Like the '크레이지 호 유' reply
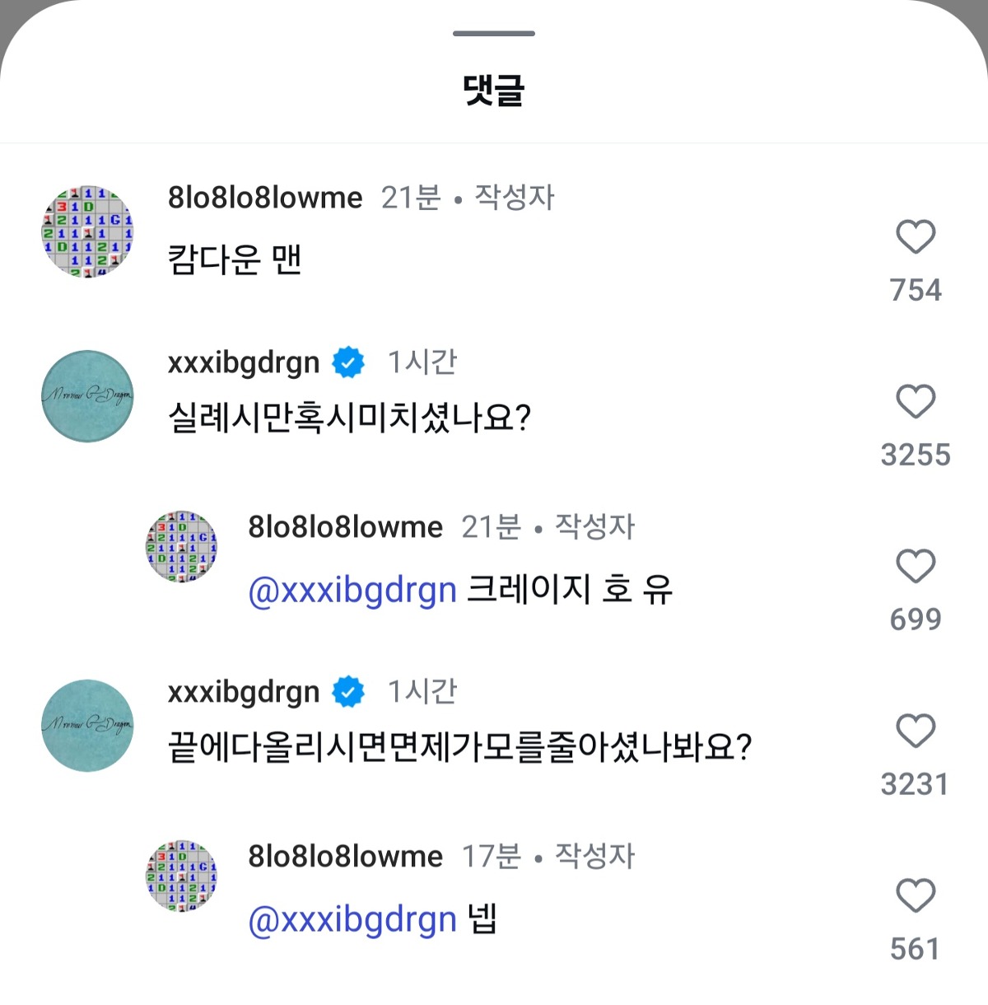988x1005 pixels. (x=916, y=567)
